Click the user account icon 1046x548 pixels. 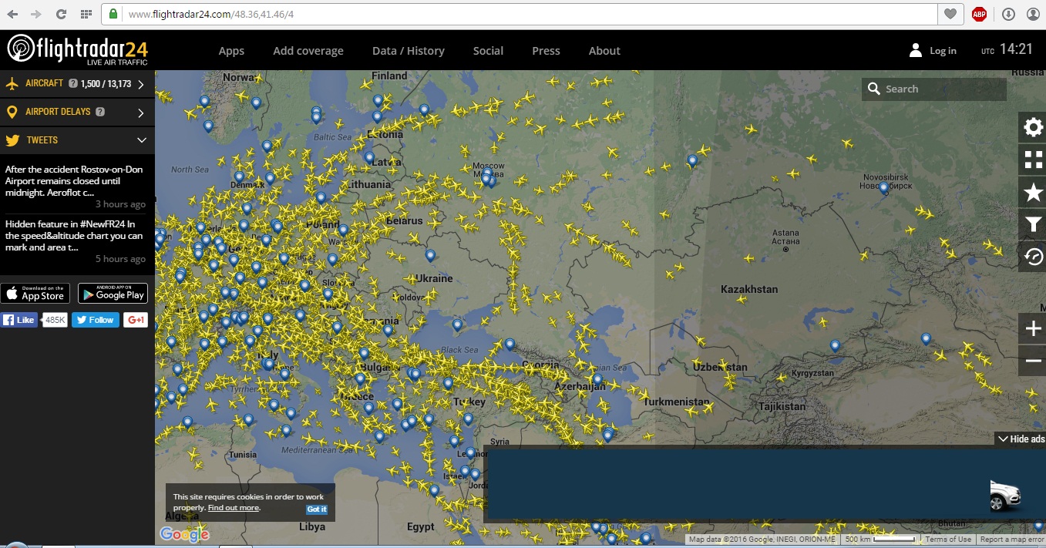(x=915, y=50)
